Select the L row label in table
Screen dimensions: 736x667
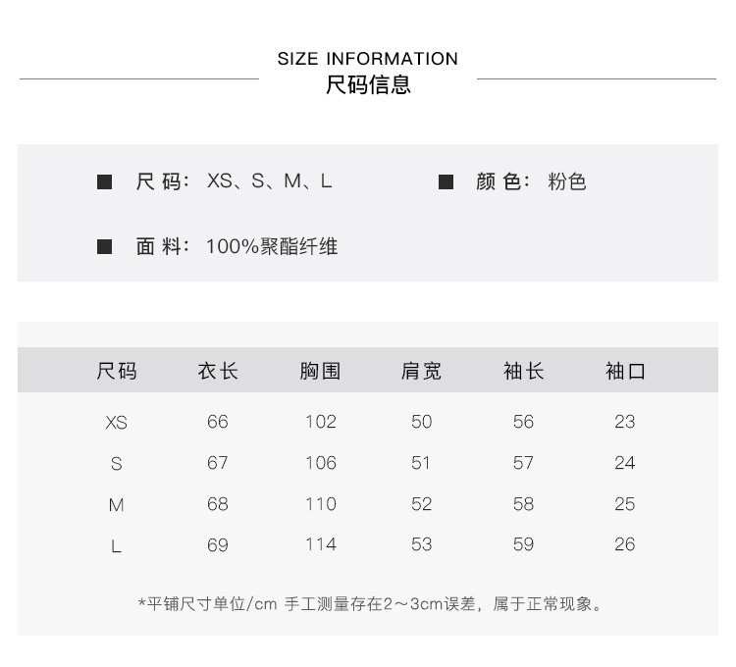point(116,546)
